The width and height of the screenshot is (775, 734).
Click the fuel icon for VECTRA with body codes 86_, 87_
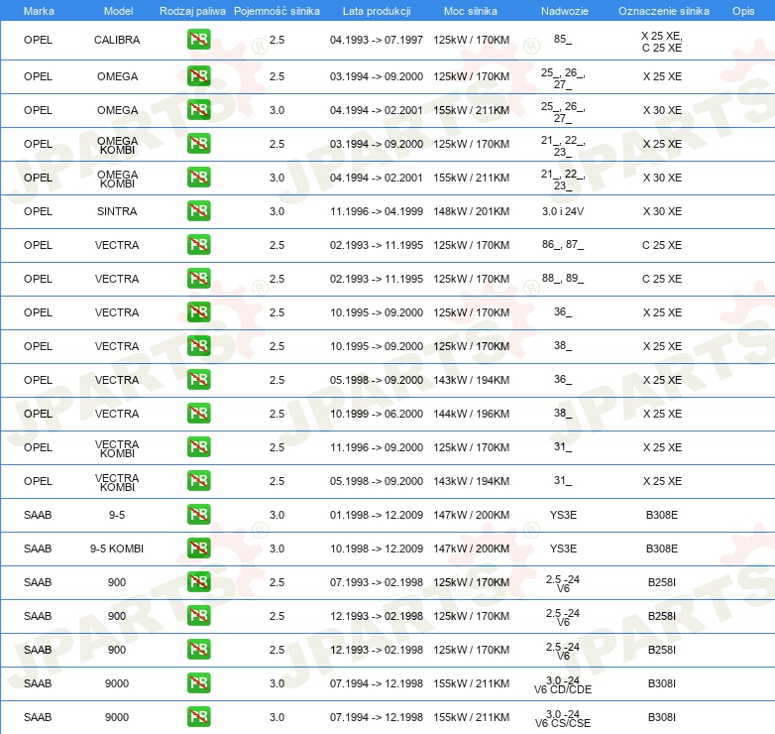pyautogui.click(x=198, y=245)
